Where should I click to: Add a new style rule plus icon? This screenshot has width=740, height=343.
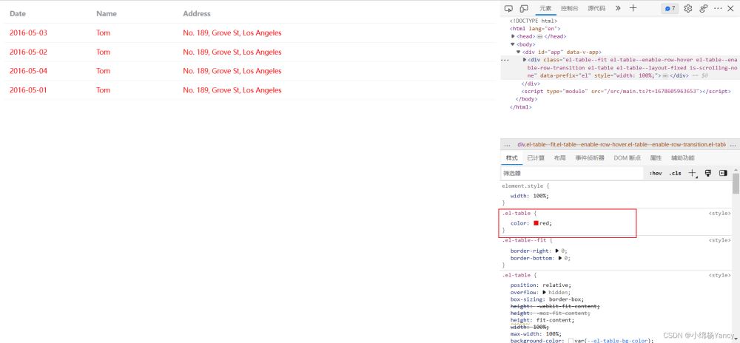tap(692, 174)
